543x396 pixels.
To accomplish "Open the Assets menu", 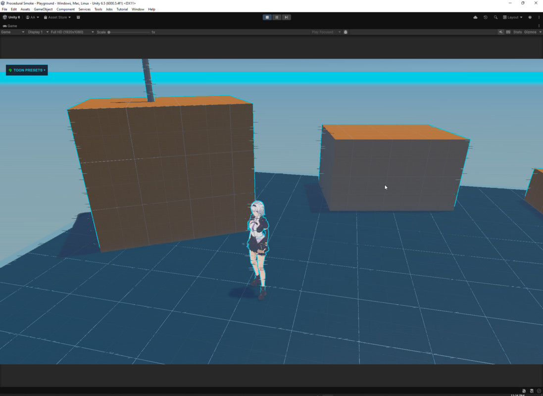I will (25, 9).
